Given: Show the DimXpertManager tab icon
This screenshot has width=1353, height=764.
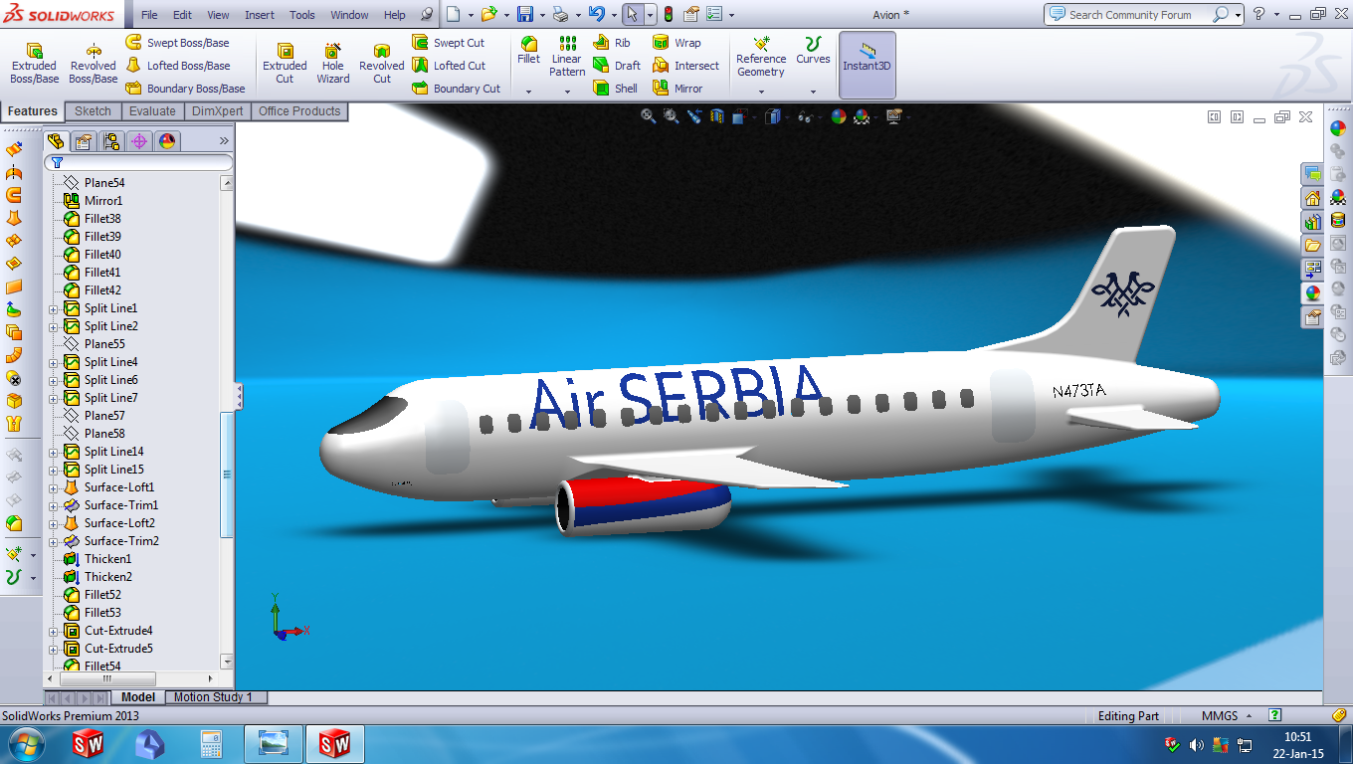Looking at the screenshot, I should (x=139, y=141).
